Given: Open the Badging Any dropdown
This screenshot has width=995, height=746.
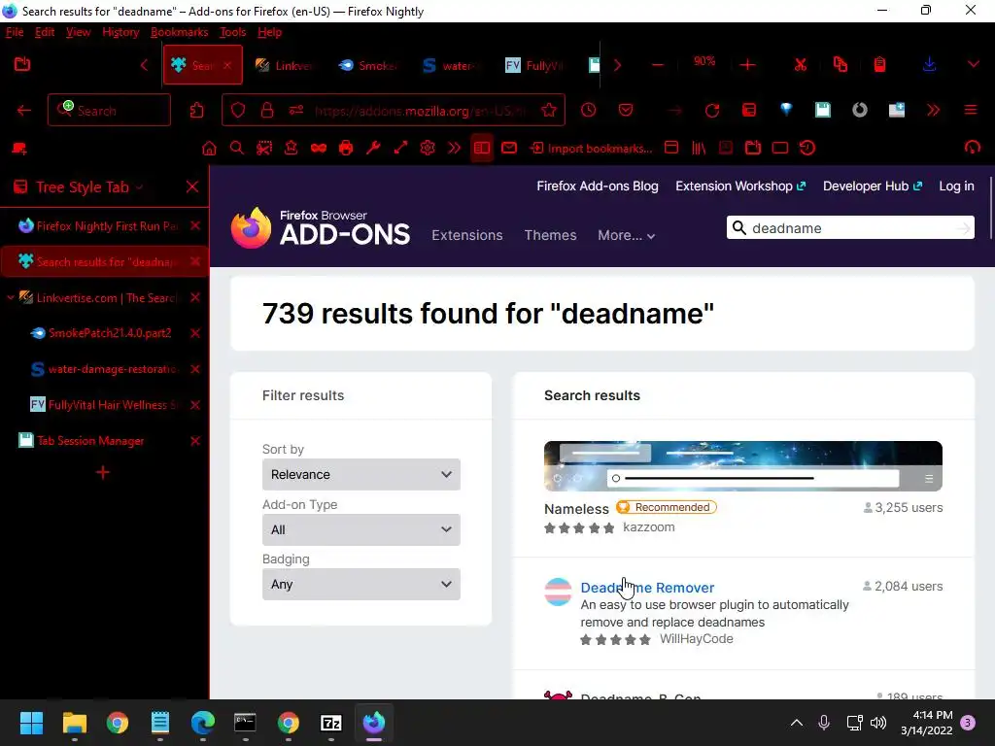Looking at the screenshot, I should coord(361,584).
